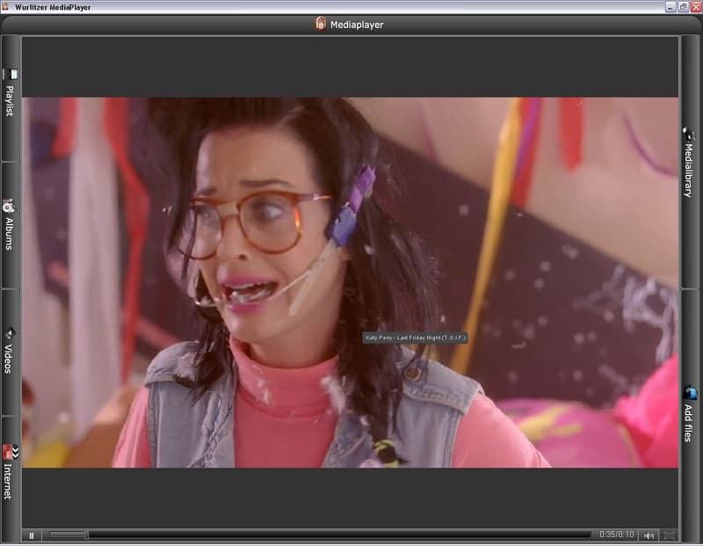703x546 pixels.
Task: Expand the Playlist side panel label
Action: (10, 101)
